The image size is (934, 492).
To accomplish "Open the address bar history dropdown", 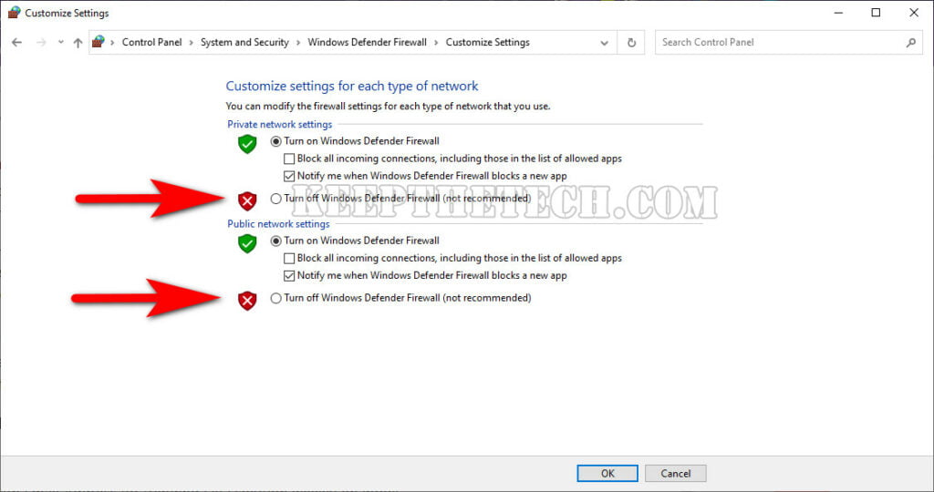I will 604,43.
